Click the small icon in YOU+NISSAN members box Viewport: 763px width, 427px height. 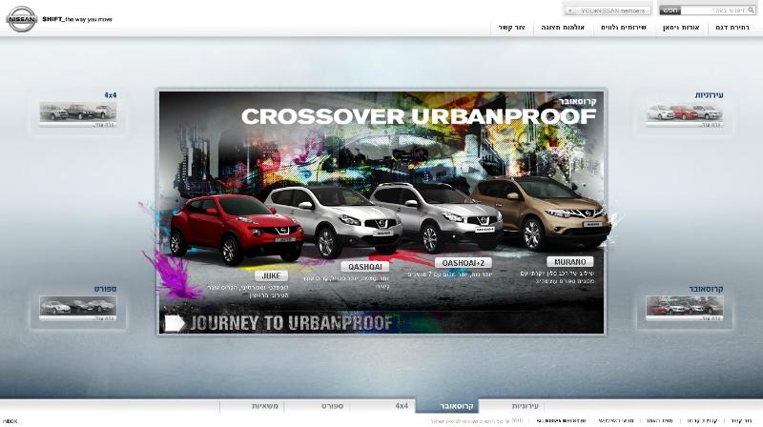(570, 10)
